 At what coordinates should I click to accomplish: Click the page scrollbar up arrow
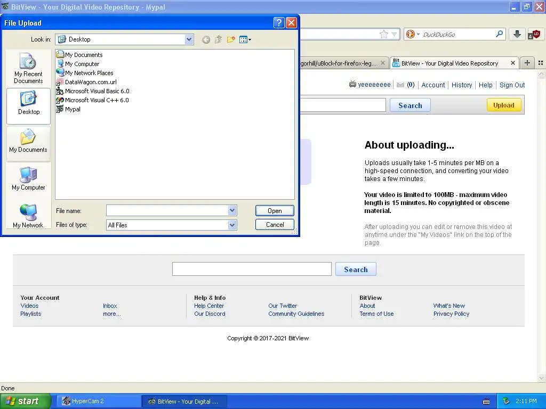coord(541,74)
